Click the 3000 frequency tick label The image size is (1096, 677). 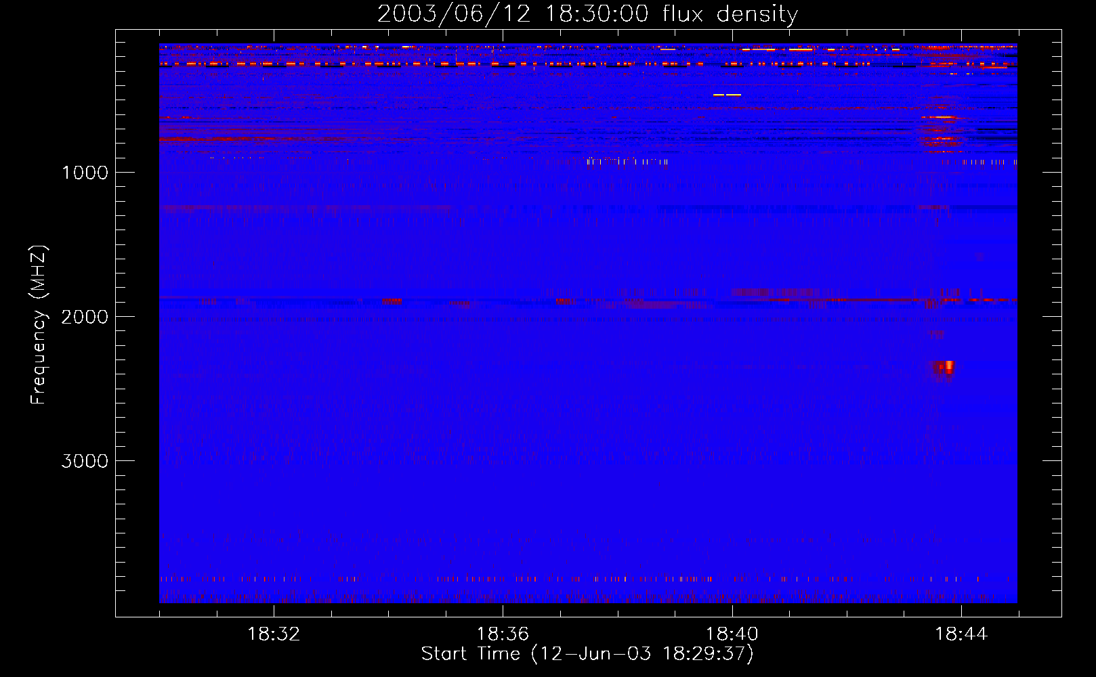85,460
